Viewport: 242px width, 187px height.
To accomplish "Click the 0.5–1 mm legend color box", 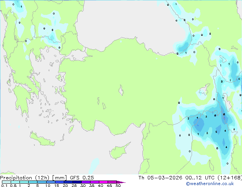I will 15,182.
